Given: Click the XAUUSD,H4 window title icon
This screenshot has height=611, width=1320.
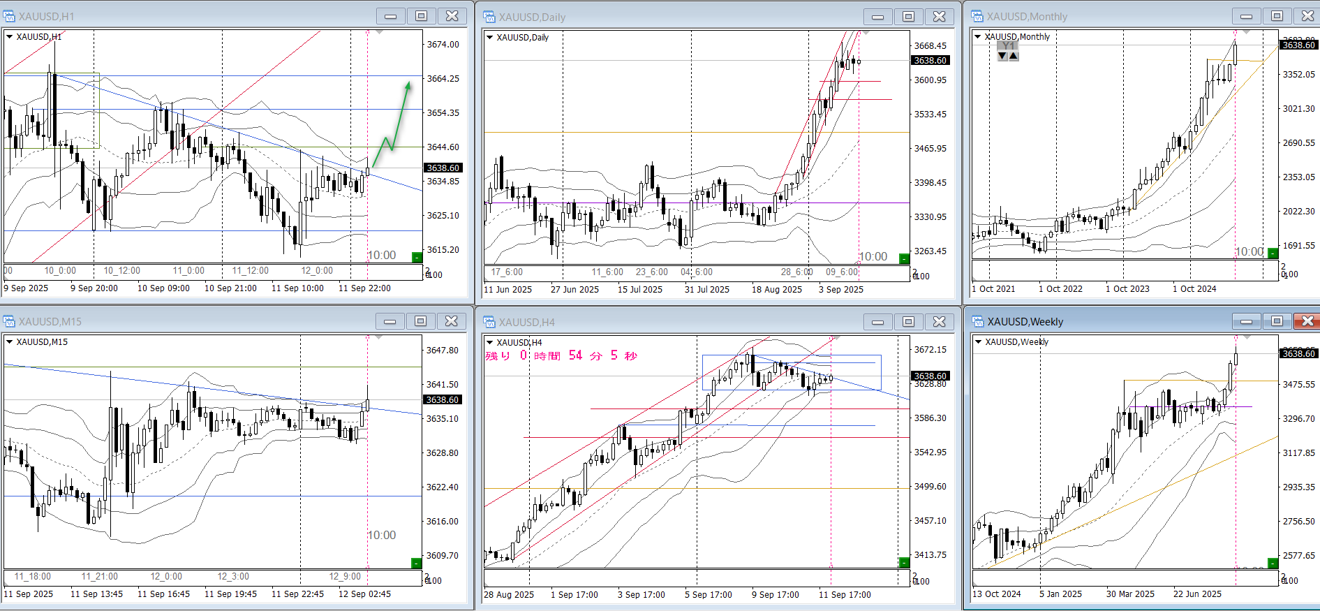Looking at the screenshot, I should [x=489, y=322].
